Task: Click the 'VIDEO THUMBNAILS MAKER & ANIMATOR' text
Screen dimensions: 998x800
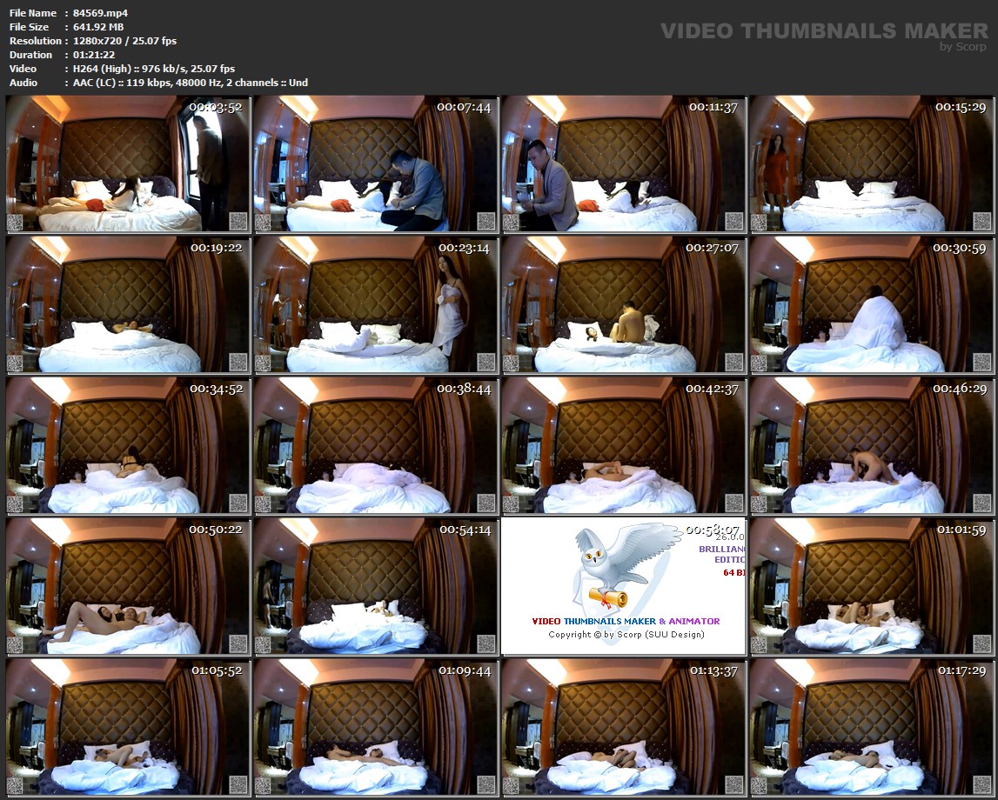Action: click(x=626, y=621)
